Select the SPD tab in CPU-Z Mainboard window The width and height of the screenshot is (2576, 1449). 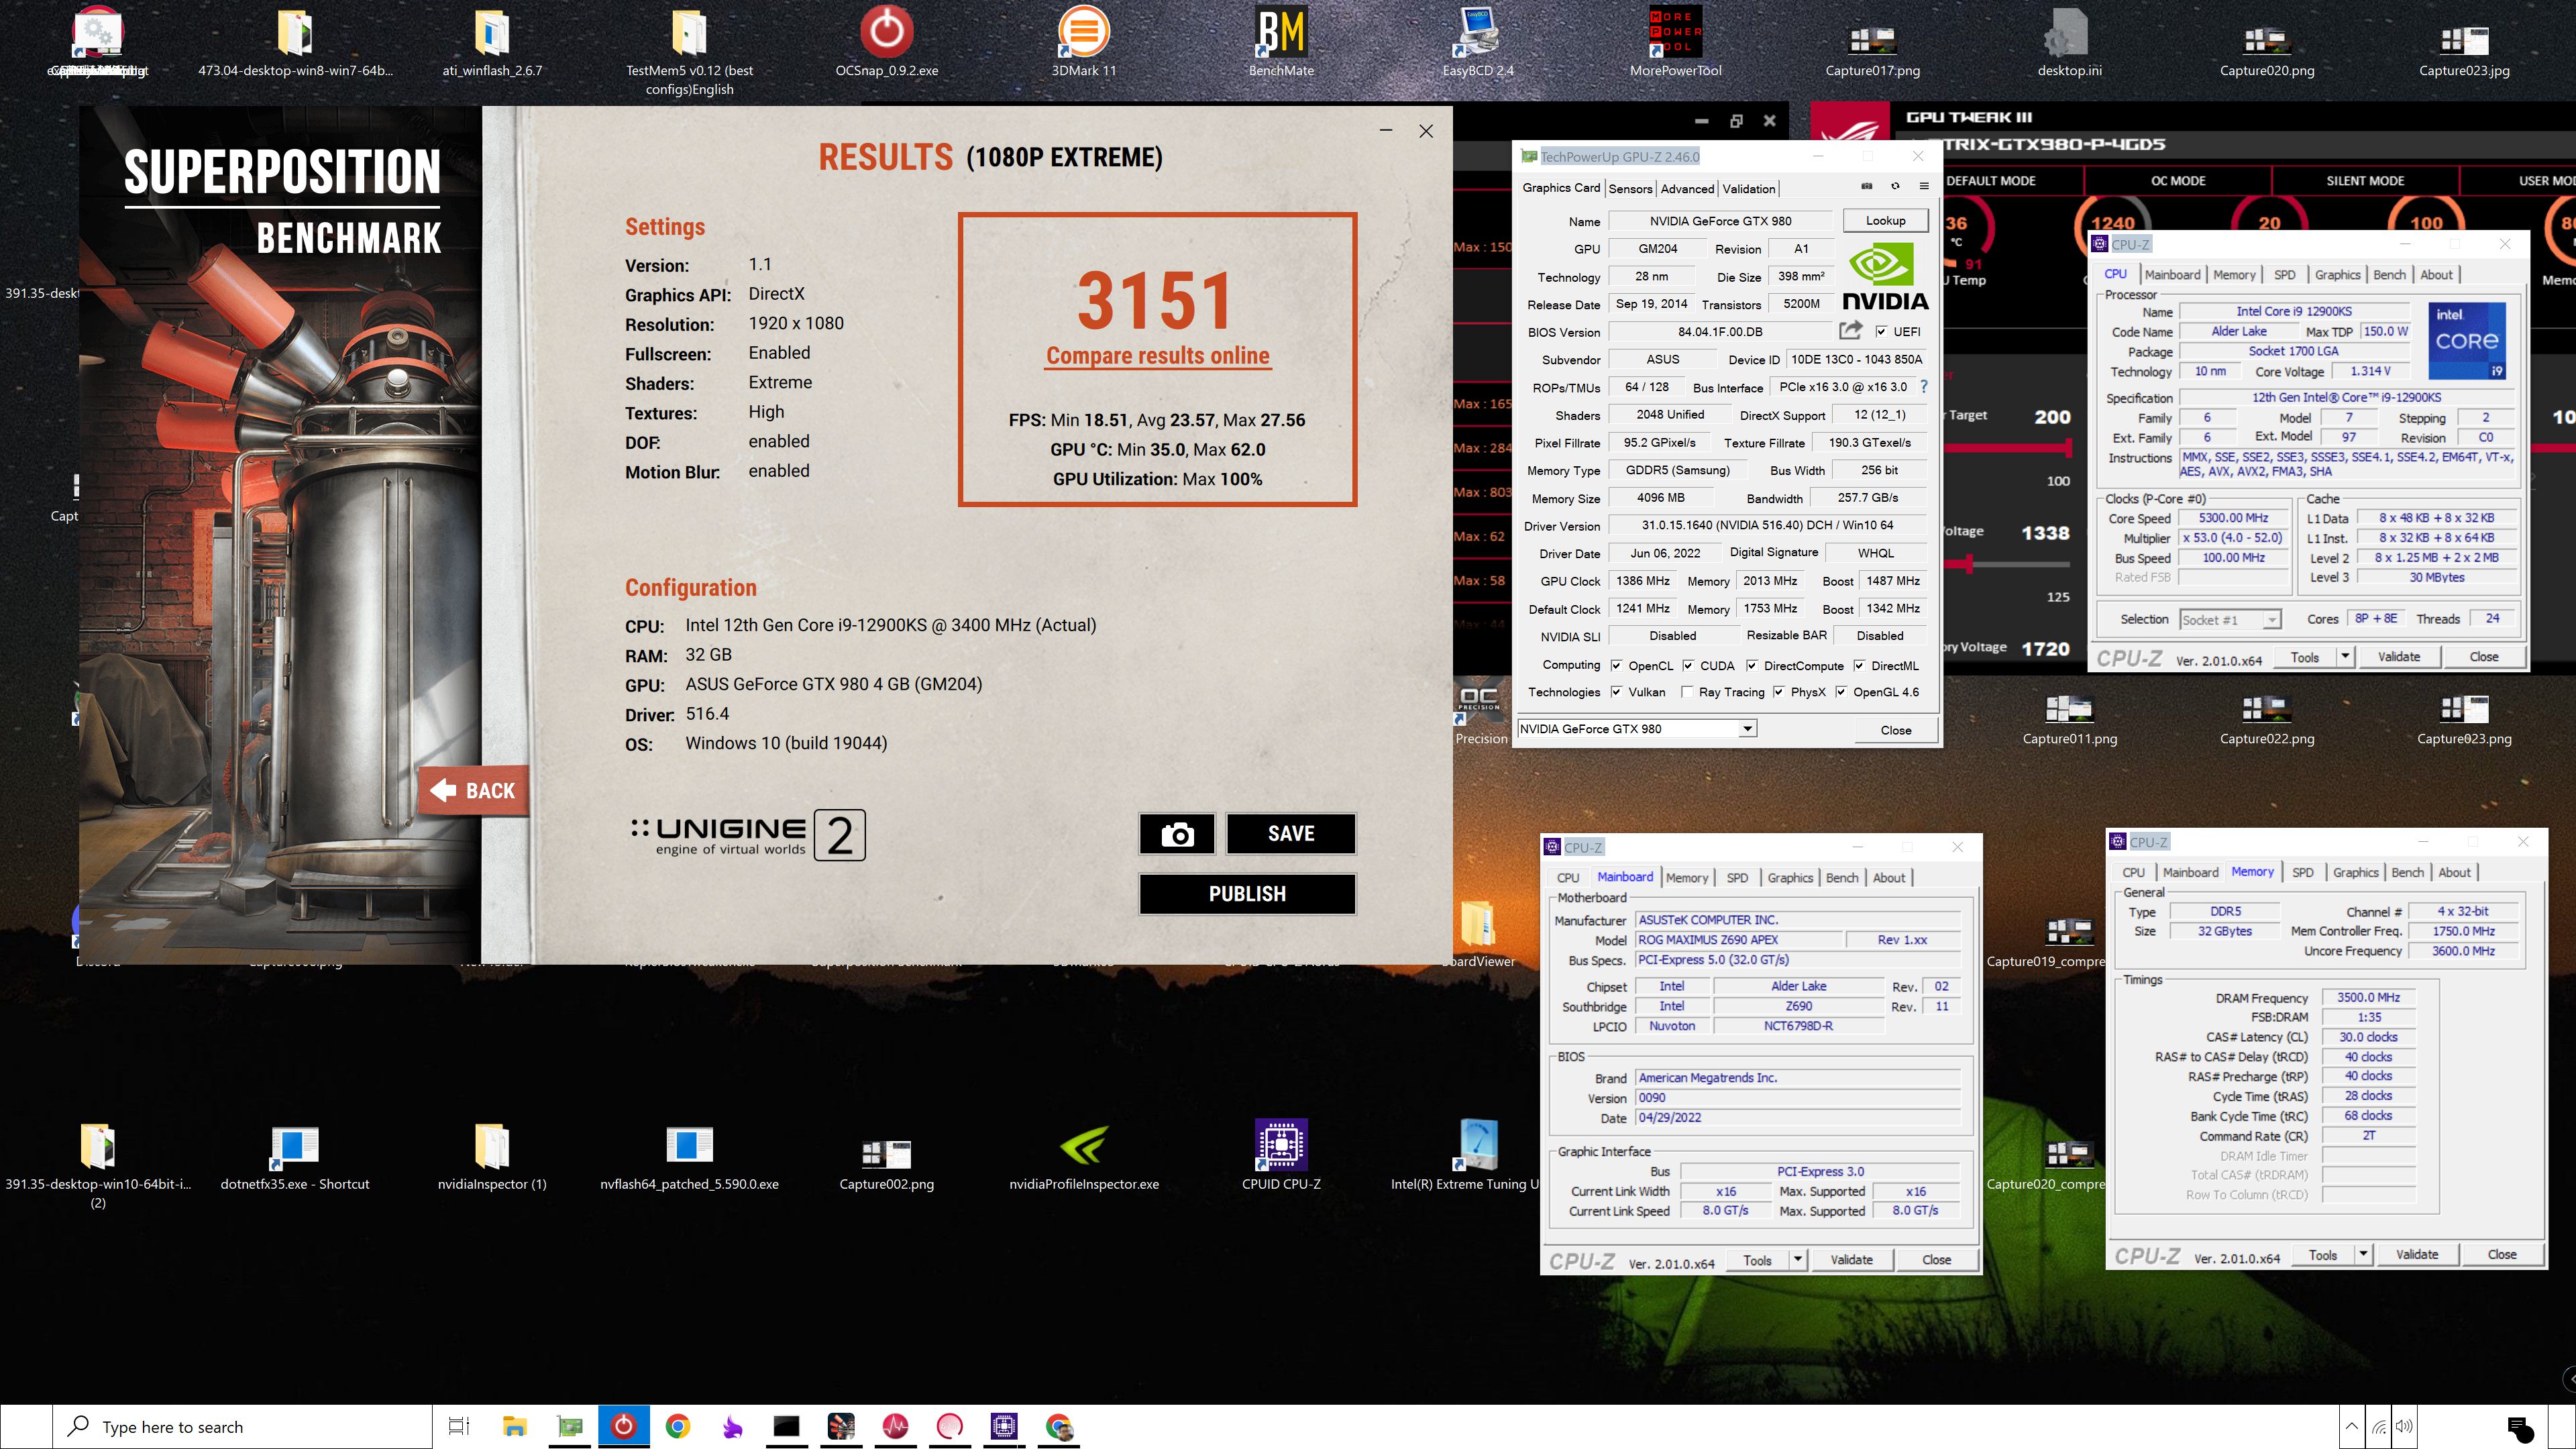click(x=1737, y=877)
